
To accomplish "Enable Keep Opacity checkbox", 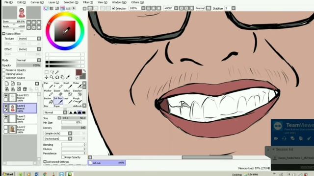I will coord(63,157).
